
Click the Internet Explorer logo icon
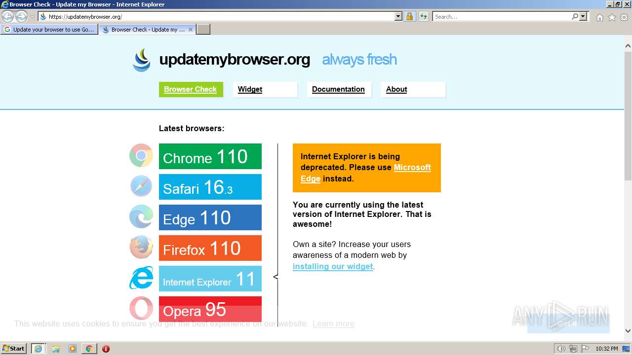point(141,278)
